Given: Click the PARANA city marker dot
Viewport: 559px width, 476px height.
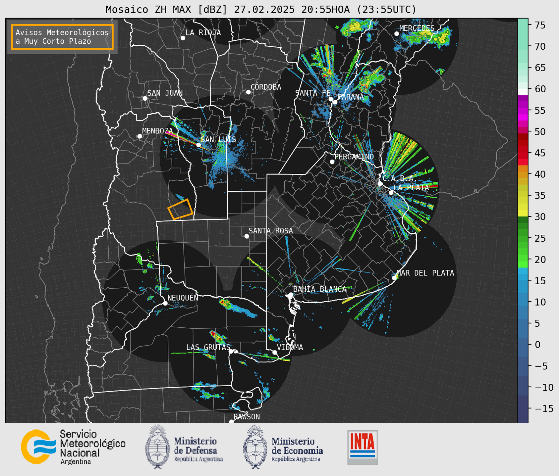Looking at the screenshot, I should (335, 102).
